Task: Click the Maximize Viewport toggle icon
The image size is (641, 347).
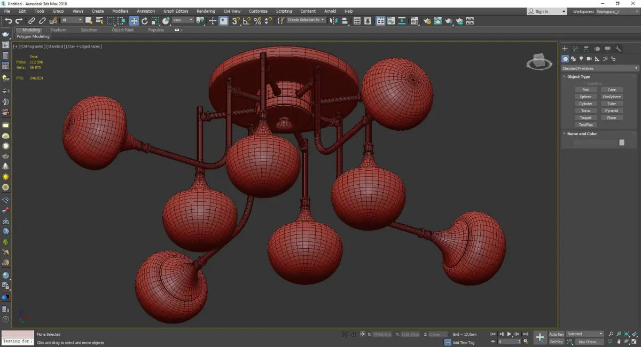Action: click(634, 341)
